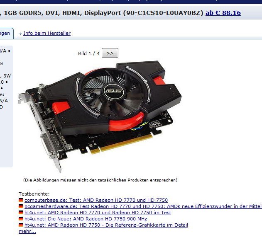The image size is (262, 237).
Task: Click the ASUS graphics card product image
Action: coord(100,116)
